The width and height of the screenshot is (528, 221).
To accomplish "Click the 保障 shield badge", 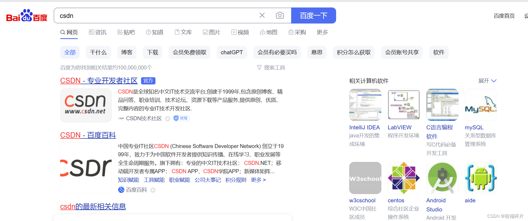I will (x=182, y=118).
